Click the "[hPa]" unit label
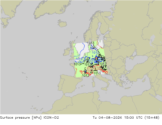Screen dimensions: 162x125 (x=37, y=118)
